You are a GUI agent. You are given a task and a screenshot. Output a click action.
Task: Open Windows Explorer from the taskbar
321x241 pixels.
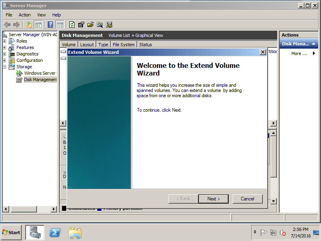point(75,233)
